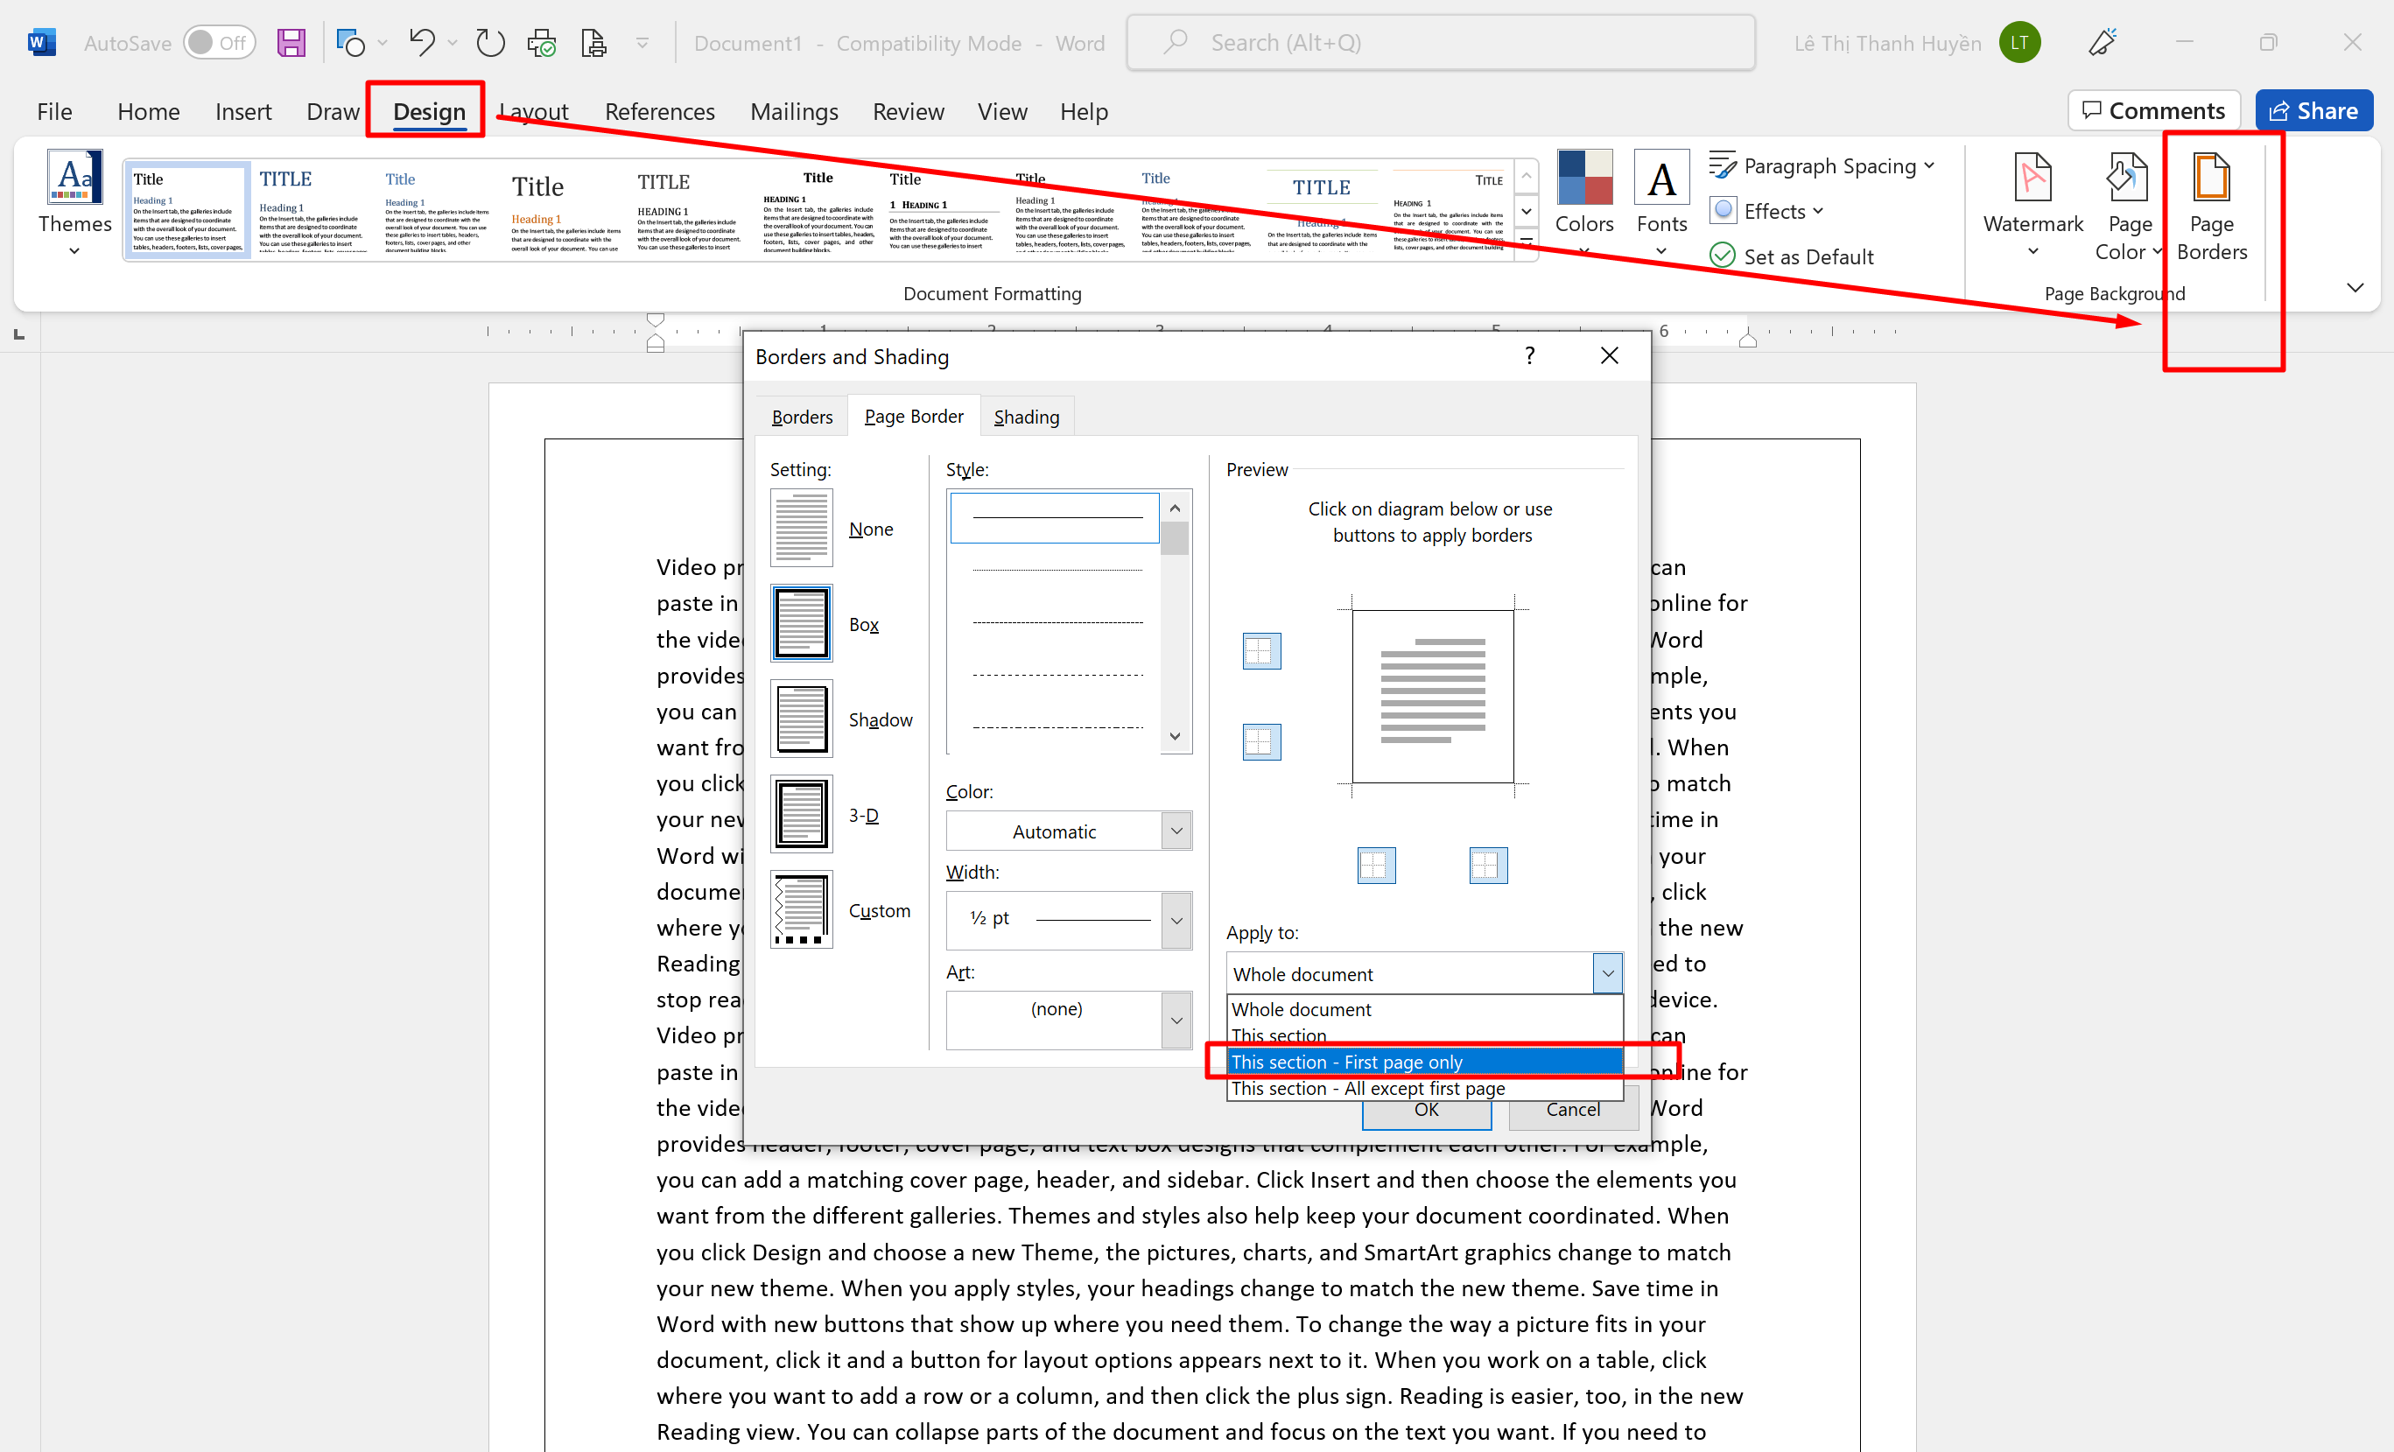Click the Save icon in the title bar
Image resolution: width=2394 pixels, height=1452 pixels.
point(291,43)
